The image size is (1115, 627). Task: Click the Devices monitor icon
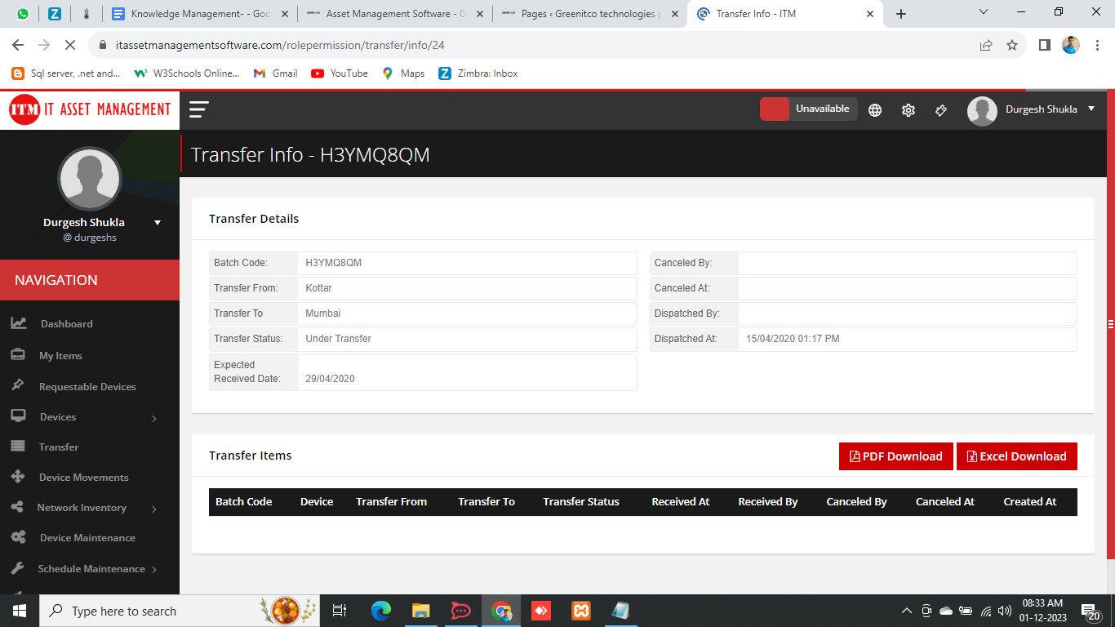click(18, 416)
